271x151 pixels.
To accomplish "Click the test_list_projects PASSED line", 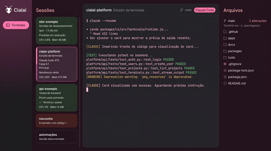I will coord(140,68).
